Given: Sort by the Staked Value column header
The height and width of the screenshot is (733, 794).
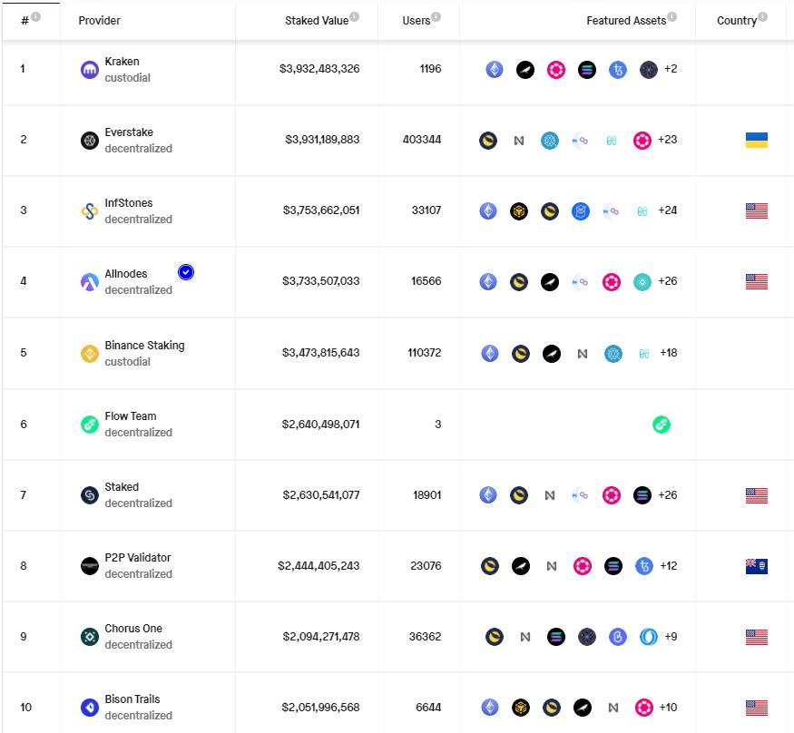Looking at the screenshot, I should [x=316, y=20].
